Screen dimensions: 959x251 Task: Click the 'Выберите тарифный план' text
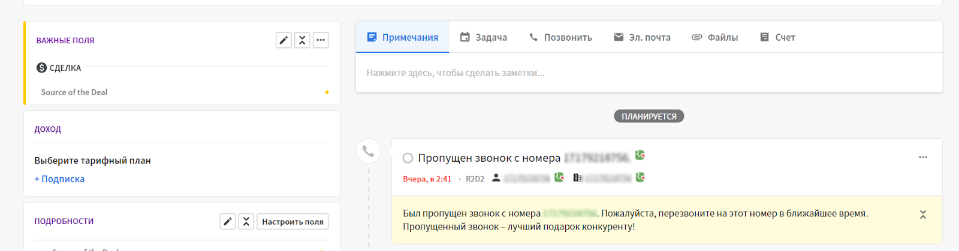(92, 161)
